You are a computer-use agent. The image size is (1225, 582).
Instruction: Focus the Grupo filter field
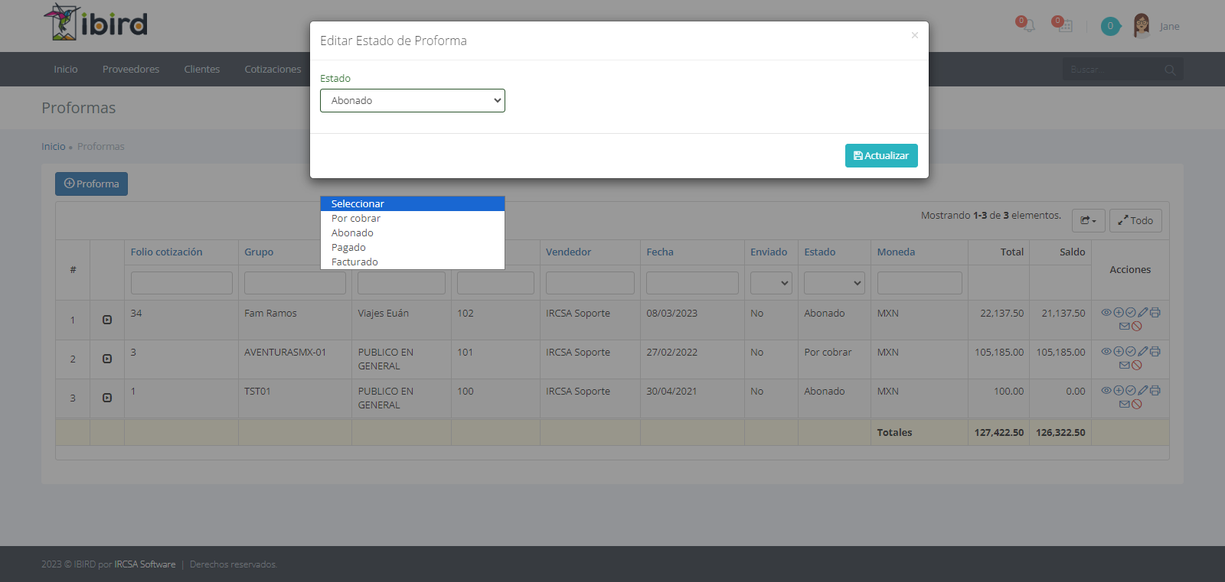pyautogui.click(x=295, y=283)
